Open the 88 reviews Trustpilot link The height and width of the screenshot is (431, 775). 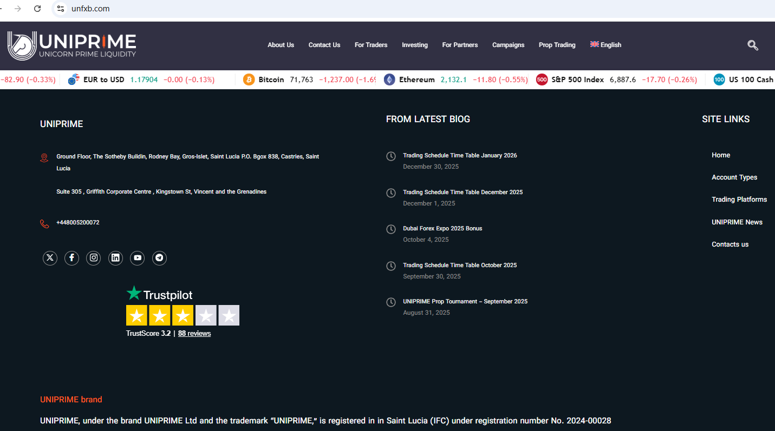click(x=194, y=334)
